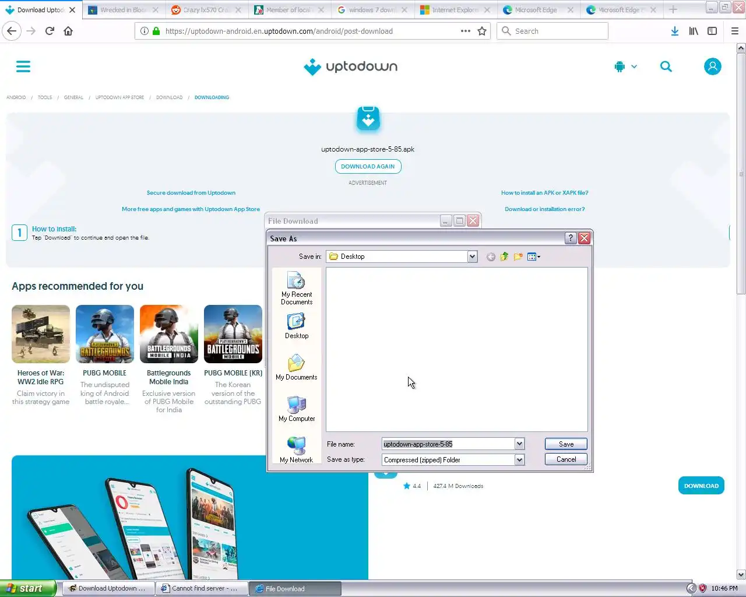Click DOWNLOAD AGAIN button
Screen dimensions: 746x597
click(x=368, y=167)
